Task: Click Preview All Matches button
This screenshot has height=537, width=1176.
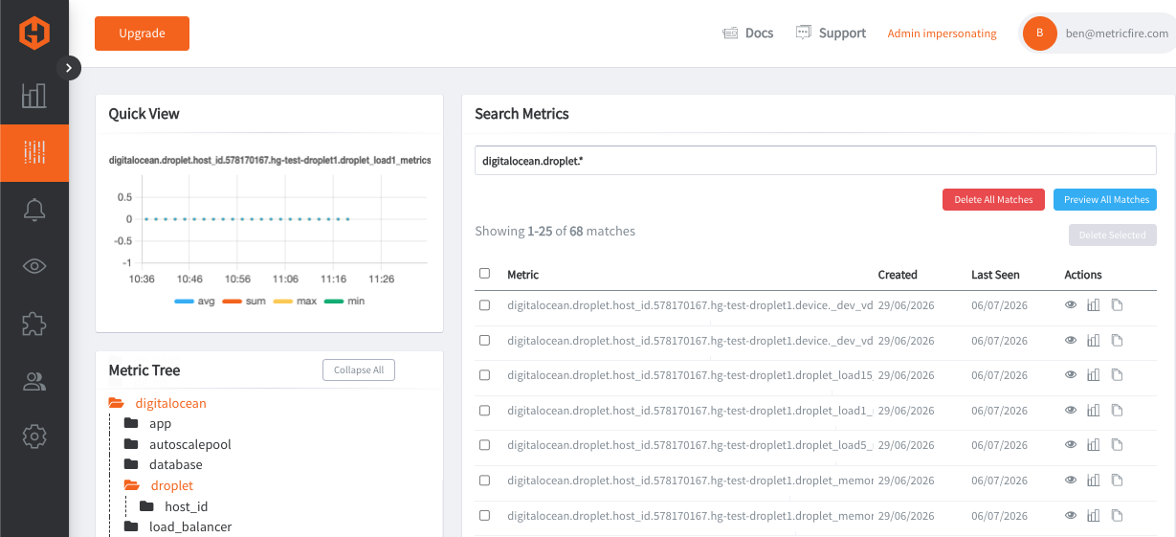Action: [x=1105, y=199]
